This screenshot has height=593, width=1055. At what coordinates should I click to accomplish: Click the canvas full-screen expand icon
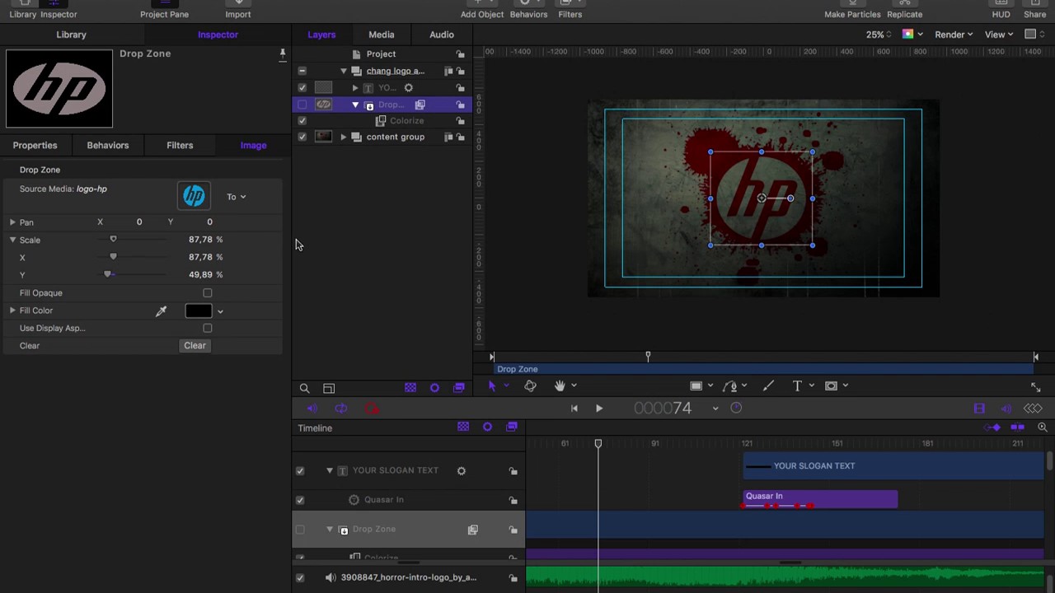pos(1036,386)
